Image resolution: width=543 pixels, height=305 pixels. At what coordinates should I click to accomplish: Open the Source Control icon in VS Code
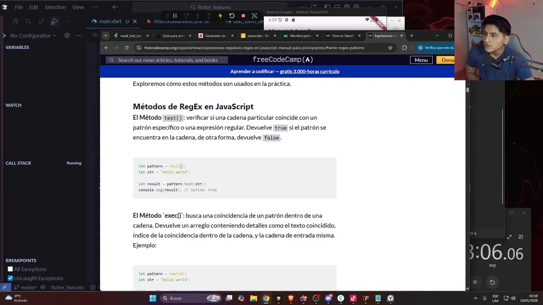pos(41,21)
